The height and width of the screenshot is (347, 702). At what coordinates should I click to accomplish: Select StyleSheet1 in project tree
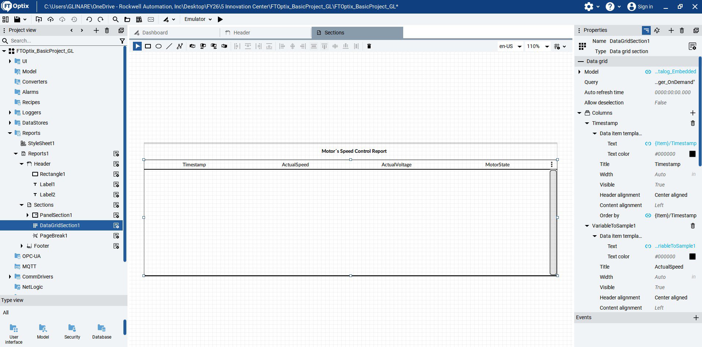pos(41,143)
